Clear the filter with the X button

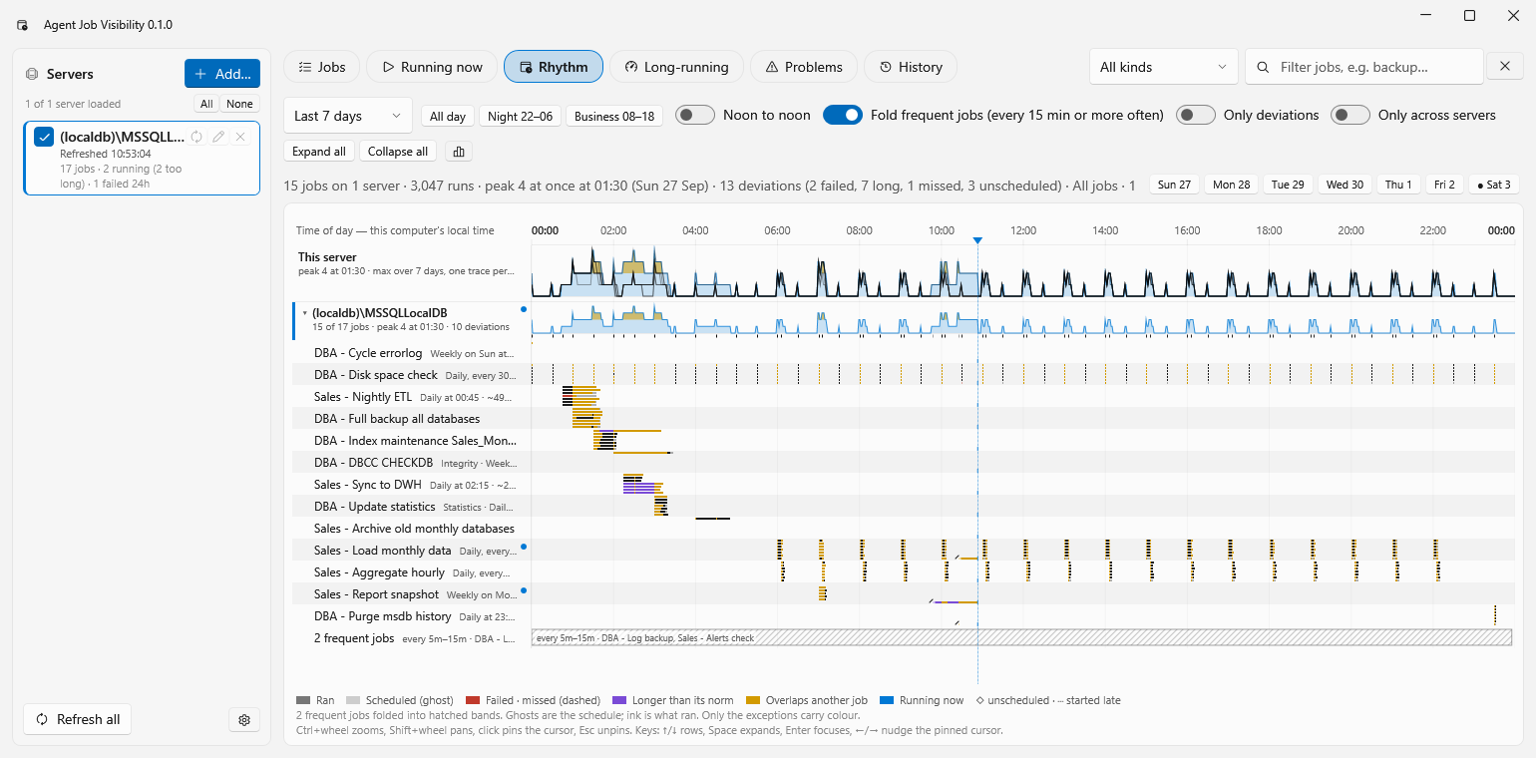tap(1505, 67)
